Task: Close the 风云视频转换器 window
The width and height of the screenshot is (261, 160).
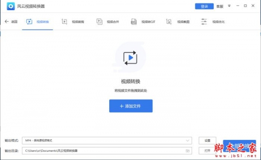Action: click(253, 6)
